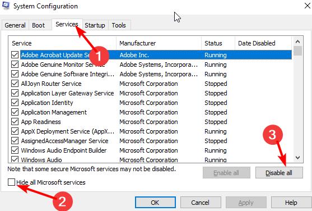Click the Apply button
Image resolution: width=312 pixels, height=211 pixels.
246,203
